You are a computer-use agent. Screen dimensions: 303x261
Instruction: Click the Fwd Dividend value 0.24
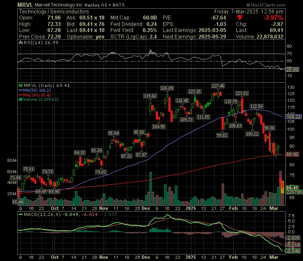pos(151,24)
